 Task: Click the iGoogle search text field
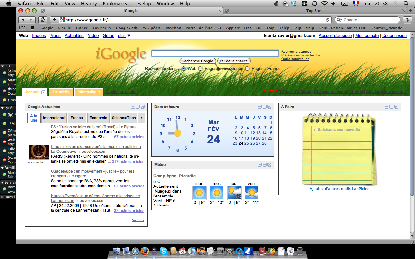tap(215, 53)
